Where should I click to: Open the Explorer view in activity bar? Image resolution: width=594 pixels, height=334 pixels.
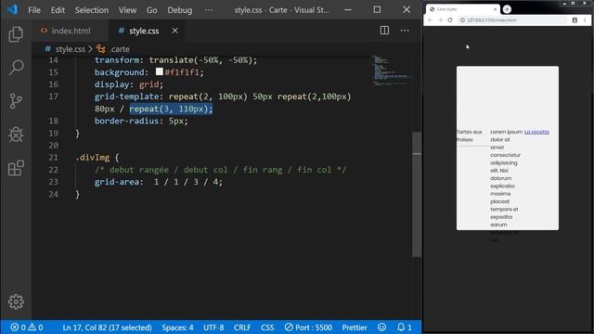point(16,34)
